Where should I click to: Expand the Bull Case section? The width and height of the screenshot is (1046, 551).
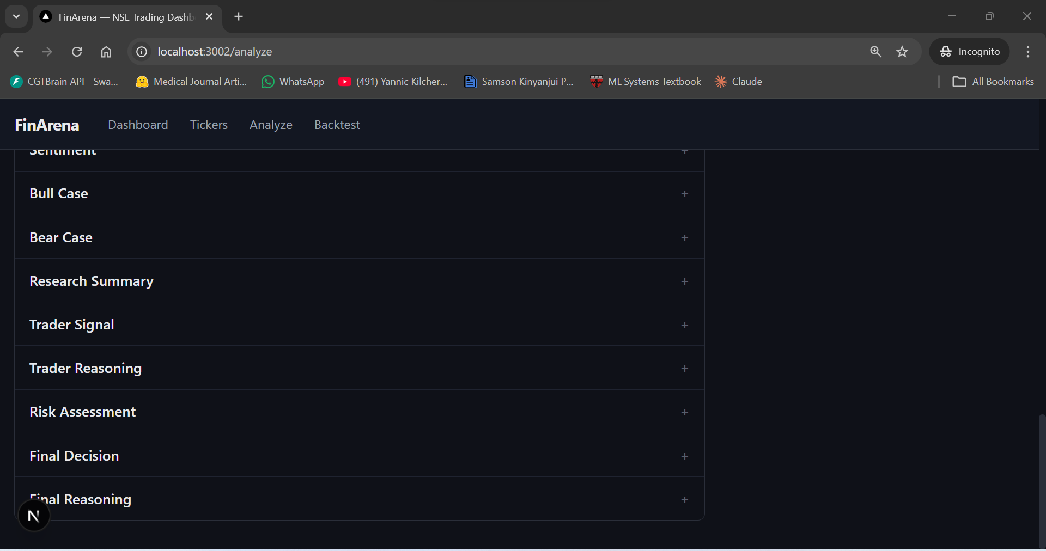pyautogui.click(x=684, y=194)
